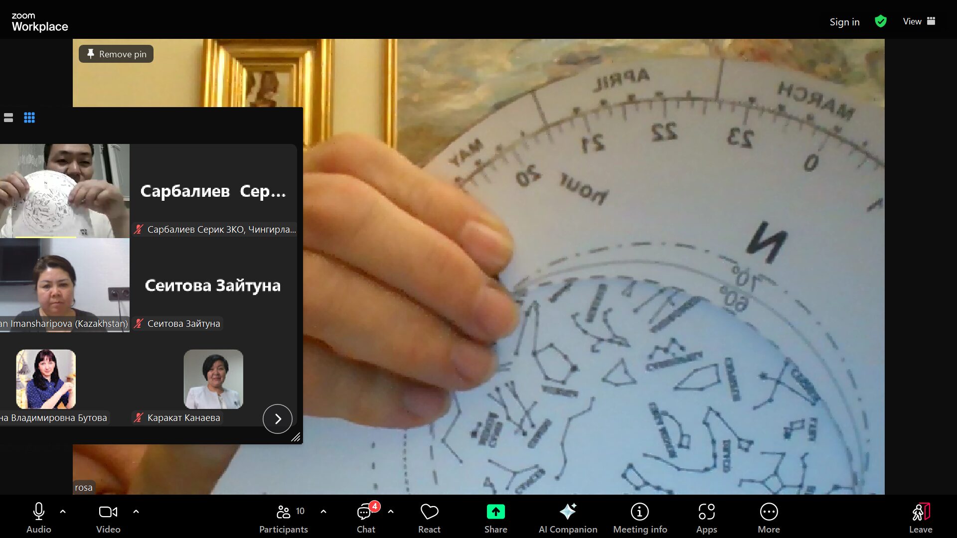Open the View layout menu

(919, 21)
